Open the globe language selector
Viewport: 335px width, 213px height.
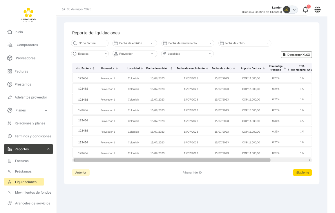(318, 10)
